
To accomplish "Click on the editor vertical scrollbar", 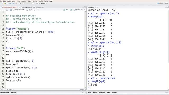I will pyautogui.click(x=86, y=50).
